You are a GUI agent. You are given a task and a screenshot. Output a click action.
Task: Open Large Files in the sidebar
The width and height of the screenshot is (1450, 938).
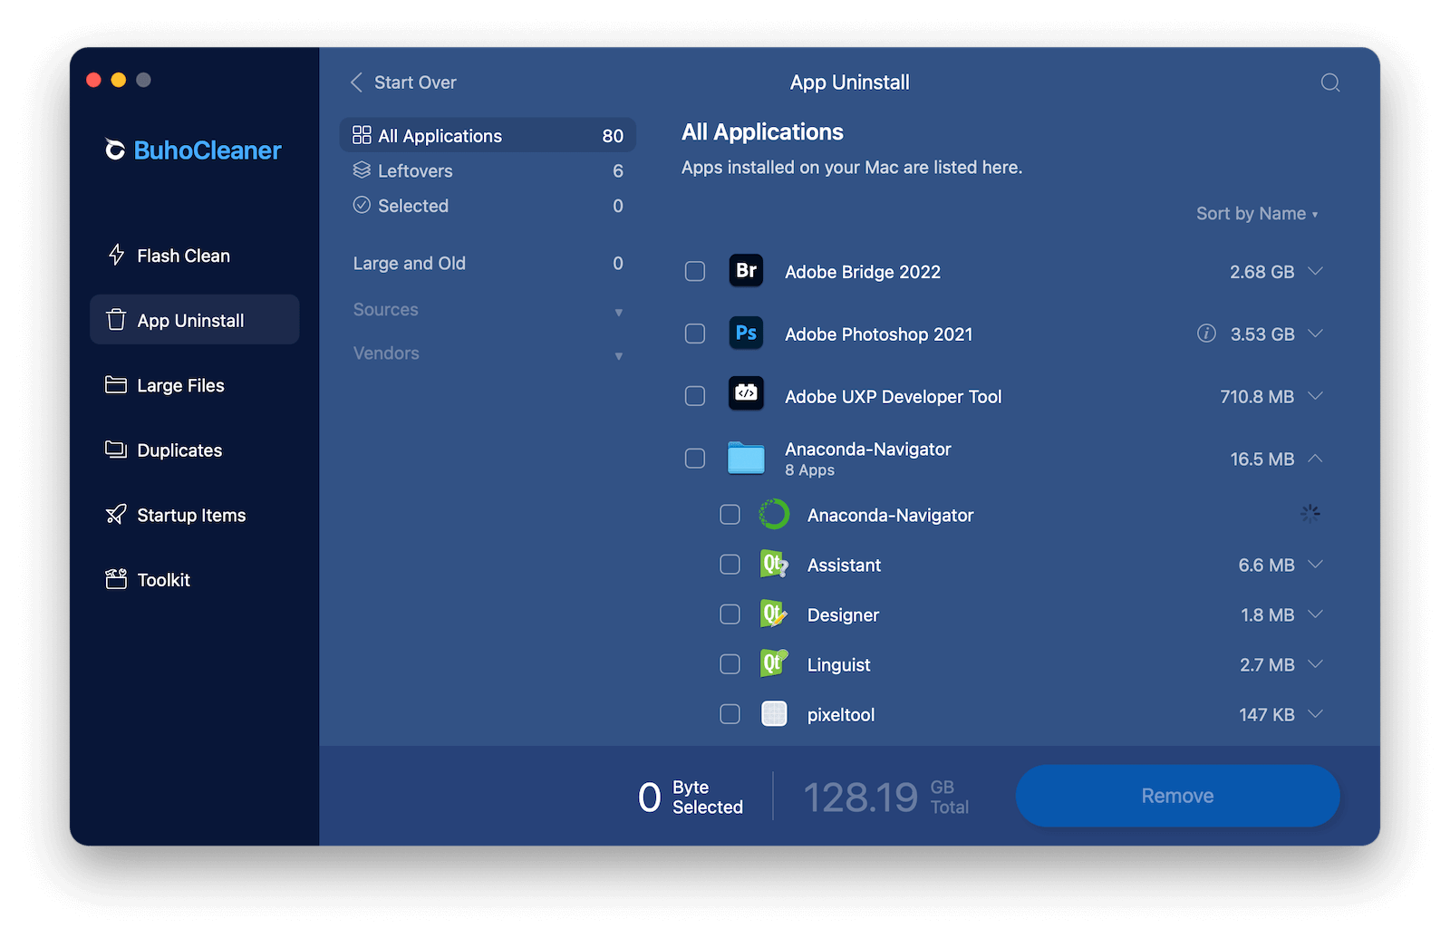[194, 385]
